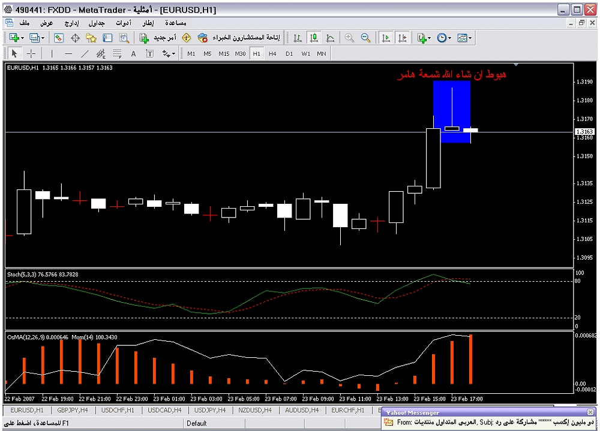Toggle the Auto Scroll chart button
600x431 pixels.
click(x=385, y=38)
